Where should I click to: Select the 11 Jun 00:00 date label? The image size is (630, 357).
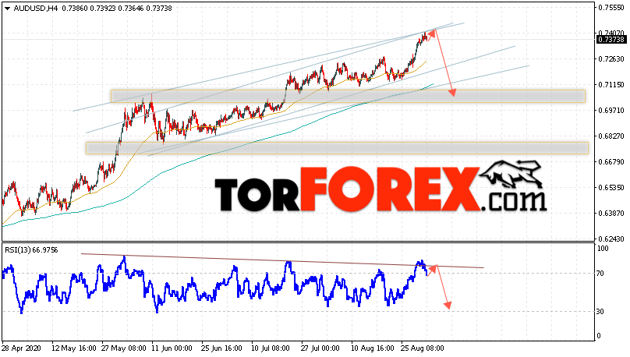point(174,348)
